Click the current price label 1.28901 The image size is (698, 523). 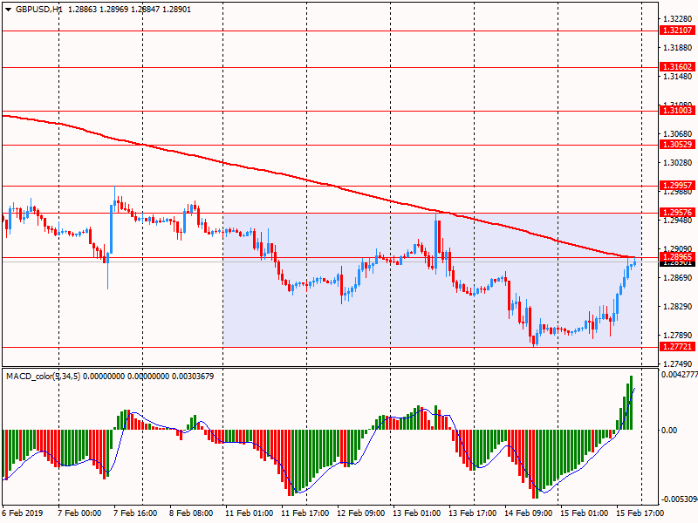677,263
